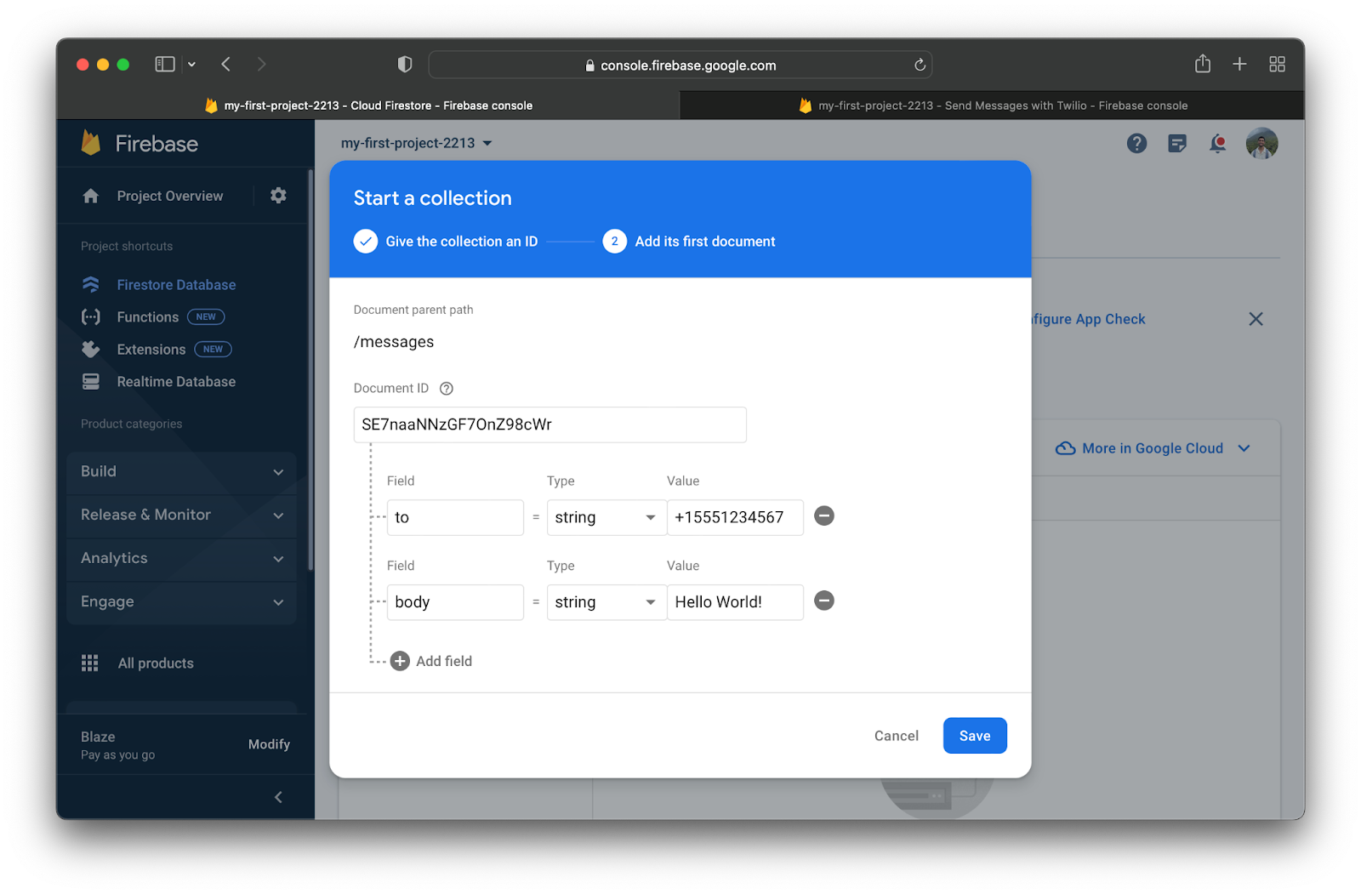Image resolution: width=1361 pixels, height=894 pixels.
Task: Click the cloud icon beside More in Google Cloud
Action: coord(1065,448)
